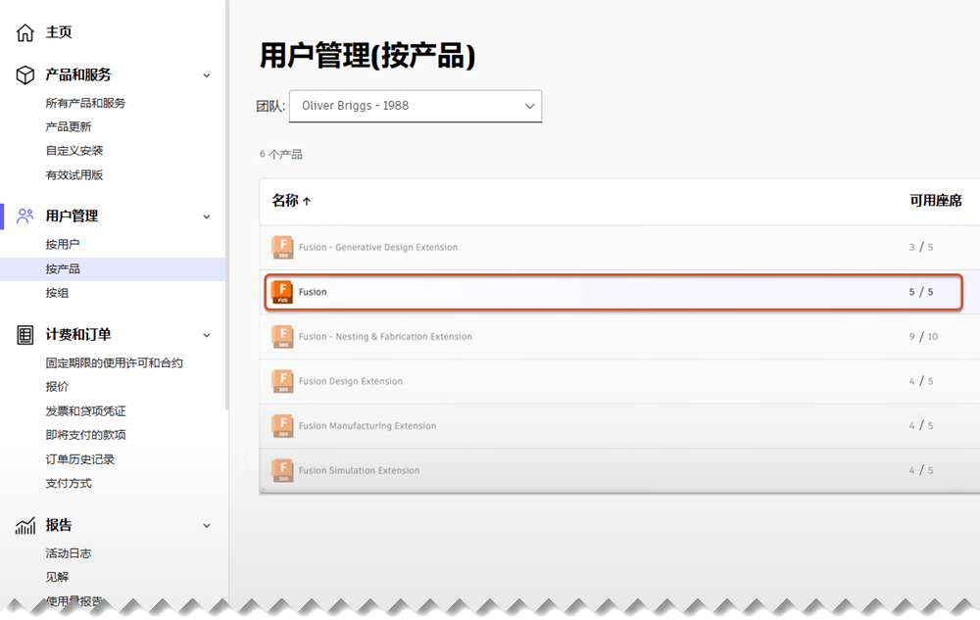This screenshot has height=620, width=980.
Task: Open 产品更新 in the sidebar
Action: [x=69, y=126]
